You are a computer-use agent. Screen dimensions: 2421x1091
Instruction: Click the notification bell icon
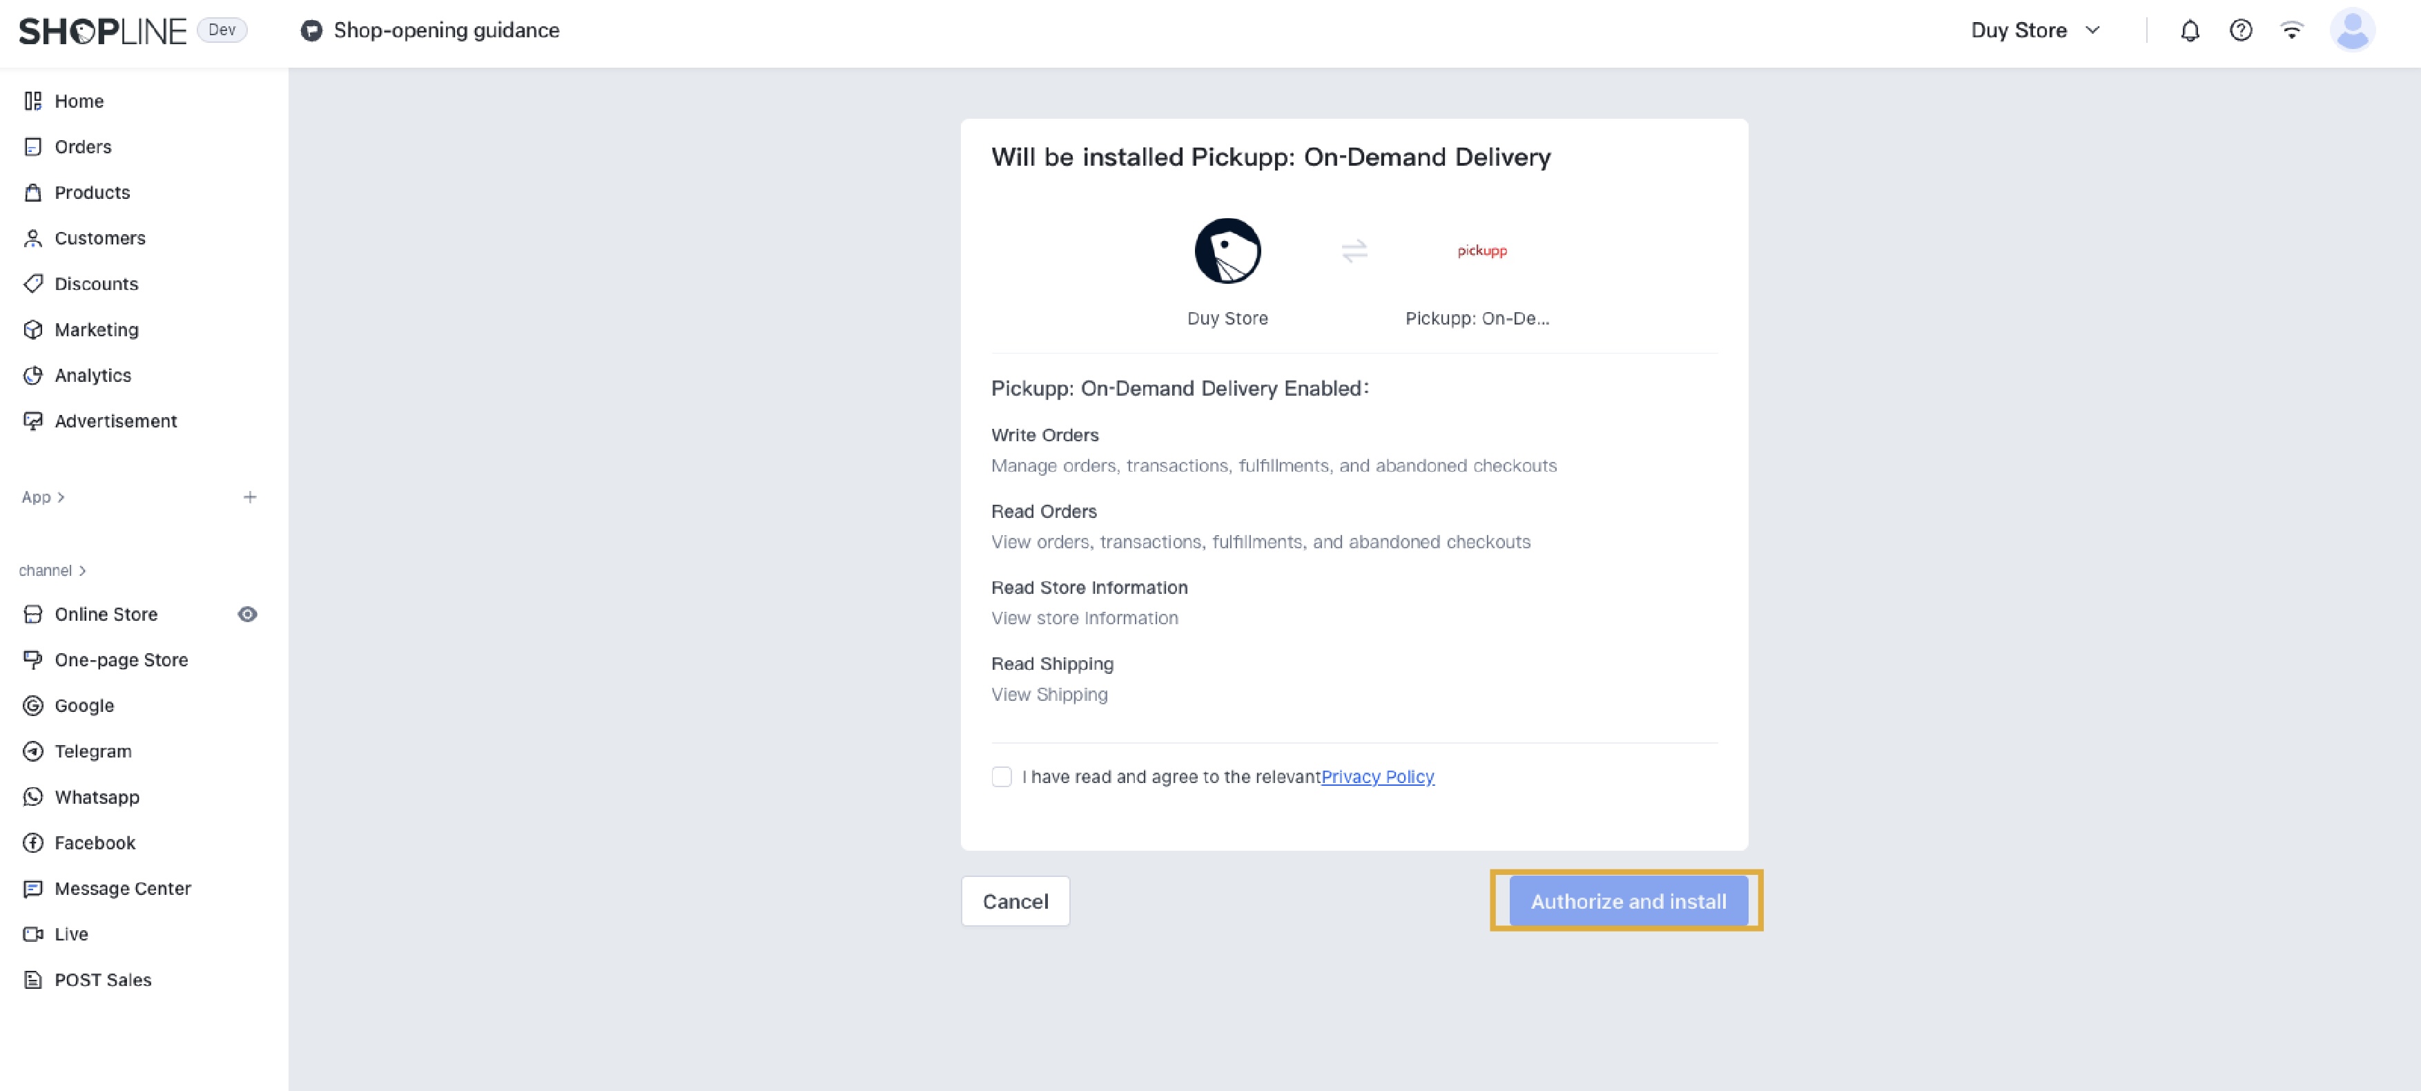2189,31
